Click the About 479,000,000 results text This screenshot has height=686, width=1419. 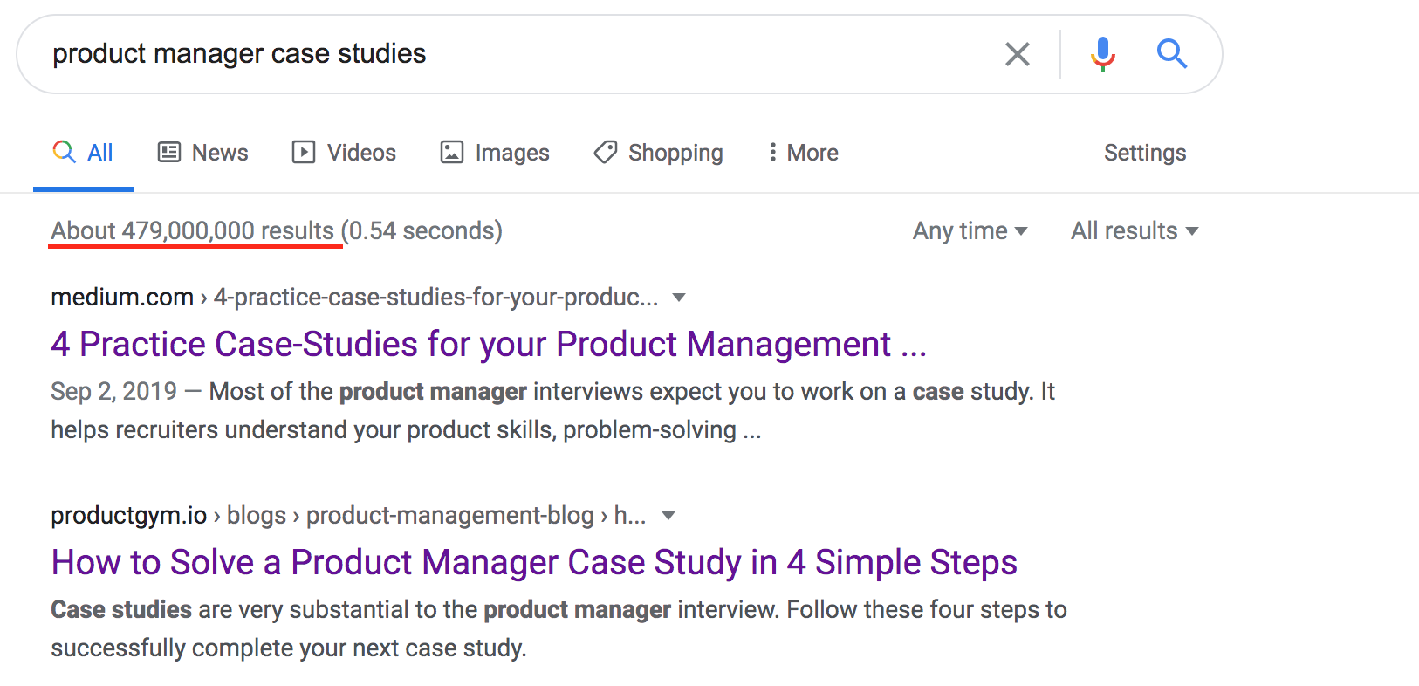[192, 231]
